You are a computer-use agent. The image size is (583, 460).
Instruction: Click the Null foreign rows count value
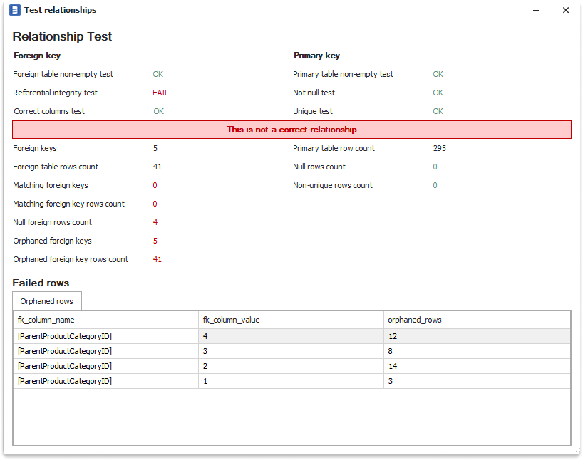155,222
